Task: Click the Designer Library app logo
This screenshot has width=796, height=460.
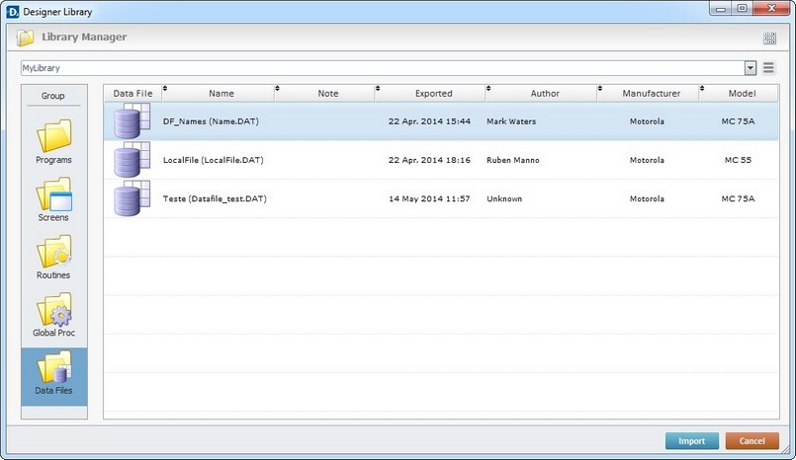Action: tap(13, 12)
